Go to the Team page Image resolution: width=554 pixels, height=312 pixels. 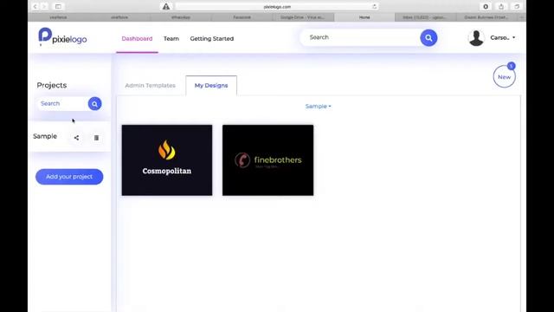point(171,38)
